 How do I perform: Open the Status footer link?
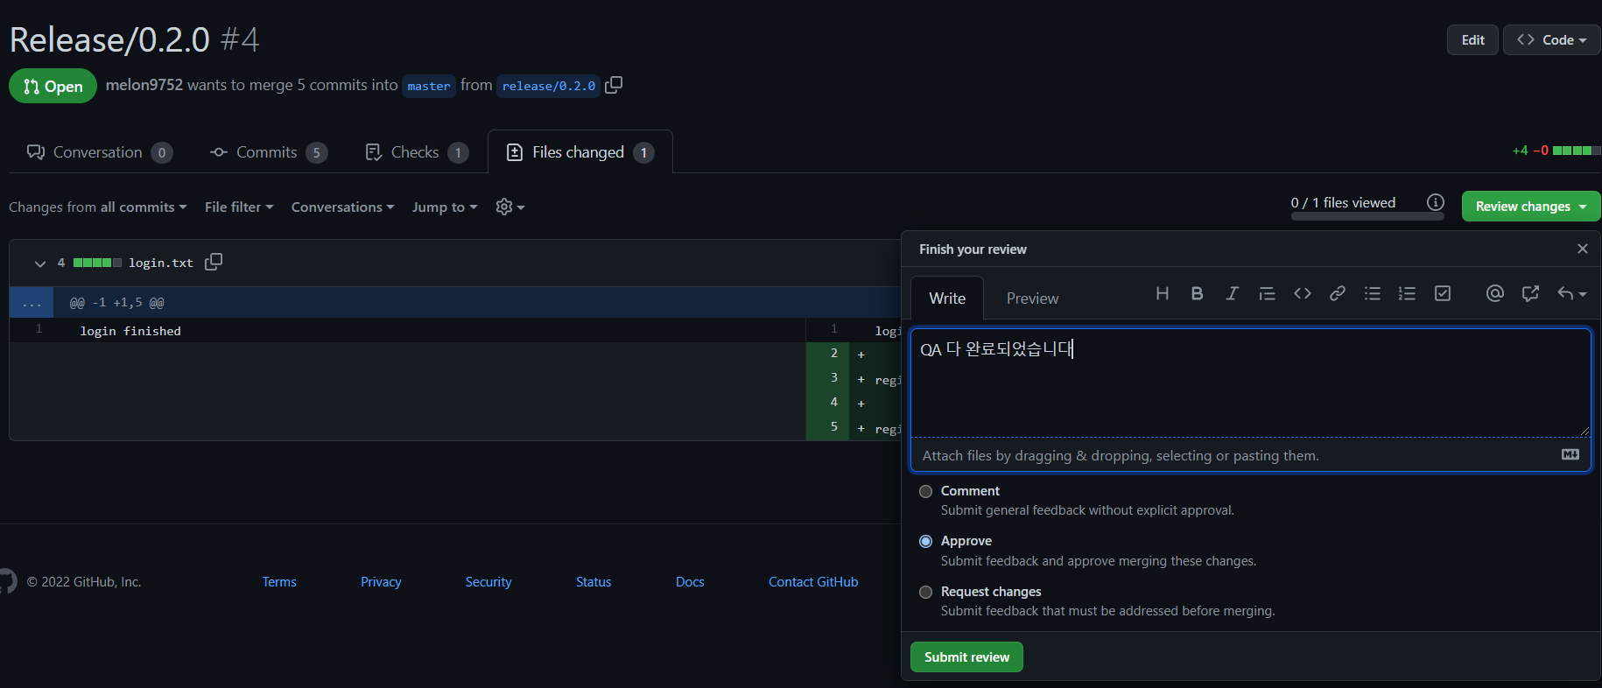click(x=594, y=582)
